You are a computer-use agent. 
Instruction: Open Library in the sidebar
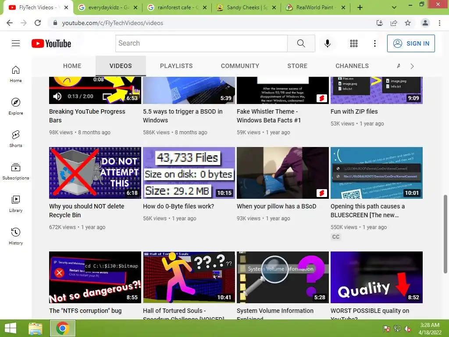pyautogui.click(x=16, y=204)
